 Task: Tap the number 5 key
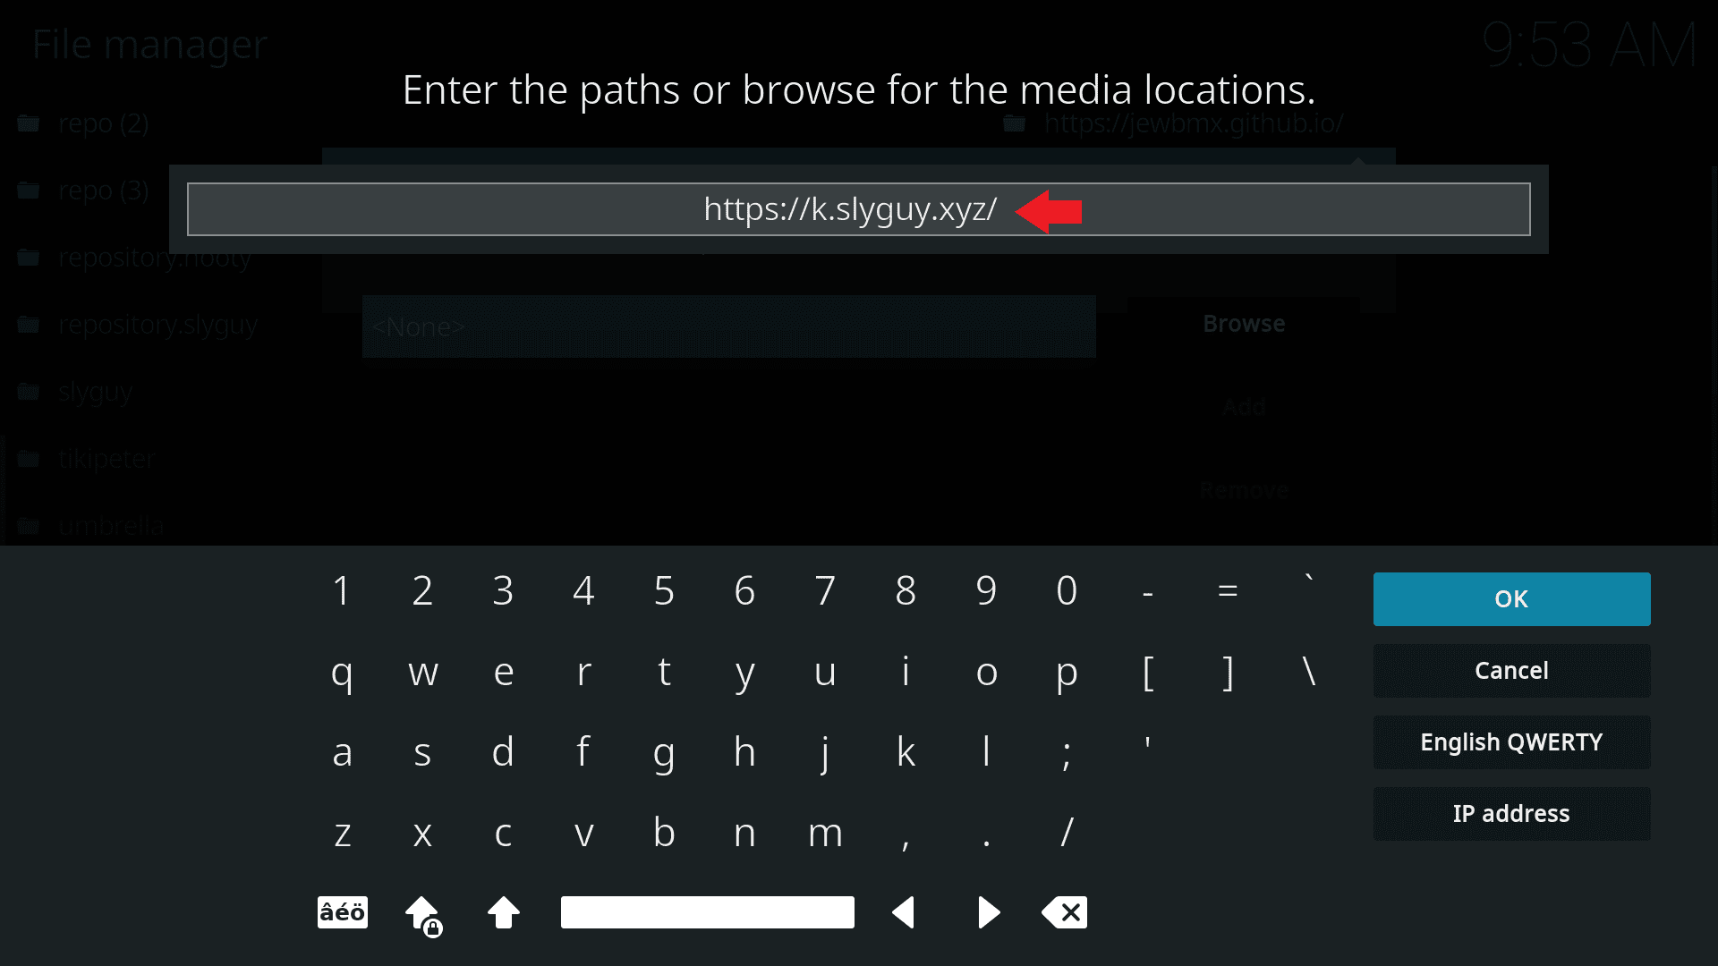(x=664, y=590)
